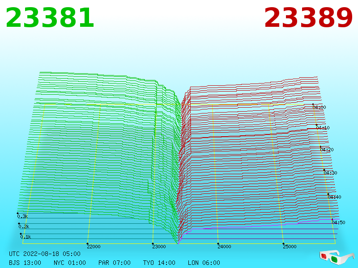Select the 04:30 time axis marker

(x=330, y=173)
